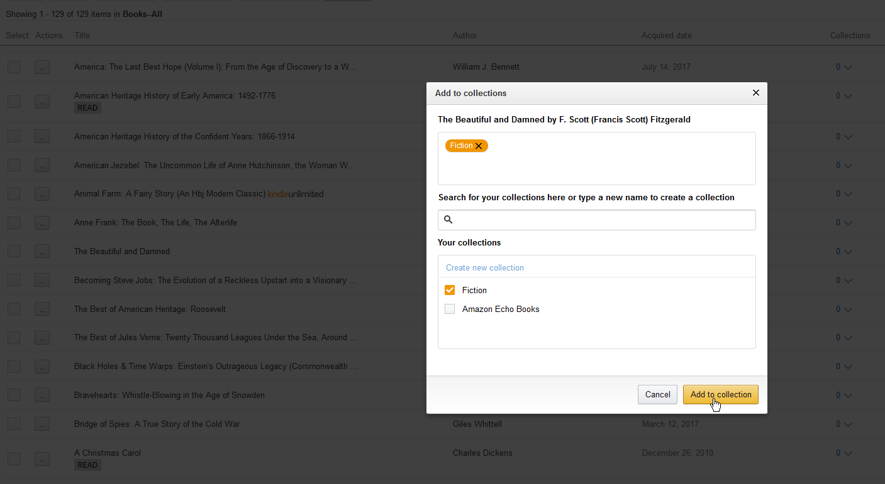Click the magnifier icon in the collection search box
The image size is (885, 484).
(448, 220)
